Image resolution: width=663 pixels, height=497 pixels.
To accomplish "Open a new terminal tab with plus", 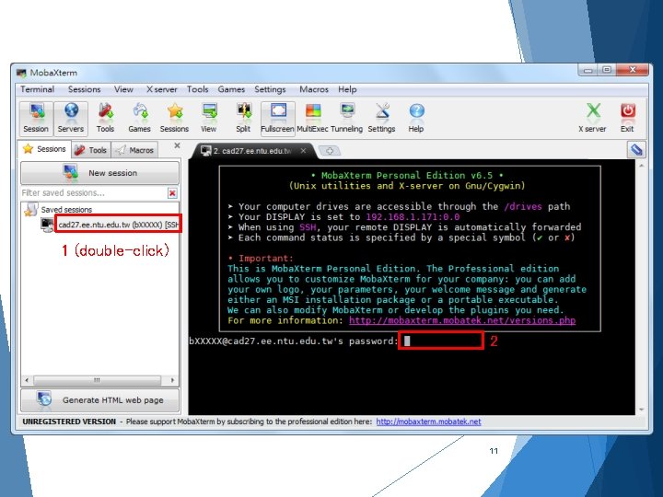I will click(x=330, y=151).
